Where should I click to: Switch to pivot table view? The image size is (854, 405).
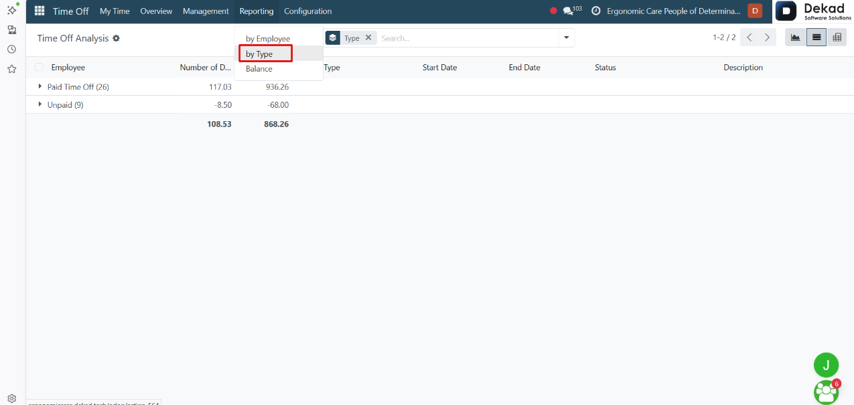pyautogui.click(x=837, y=37)
